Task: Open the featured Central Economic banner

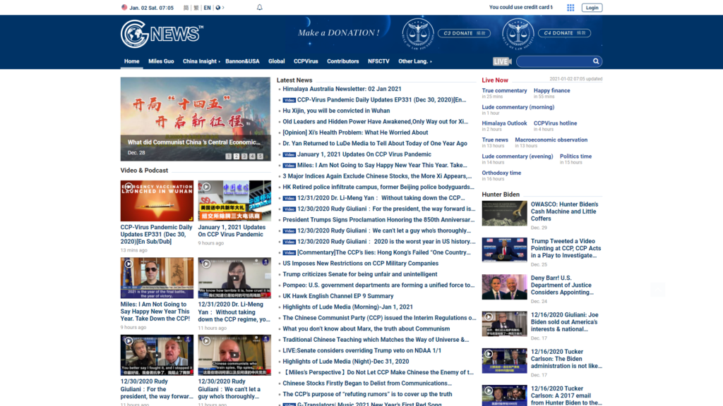Action: pos(196,118)
